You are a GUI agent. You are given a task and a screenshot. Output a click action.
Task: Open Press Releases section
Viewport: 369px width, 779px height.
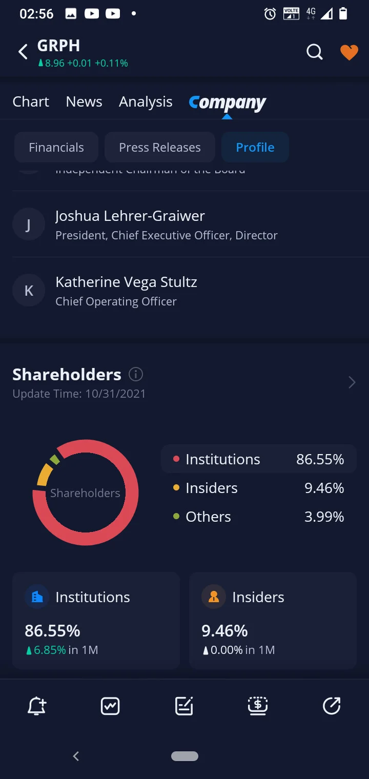(160, 147)
